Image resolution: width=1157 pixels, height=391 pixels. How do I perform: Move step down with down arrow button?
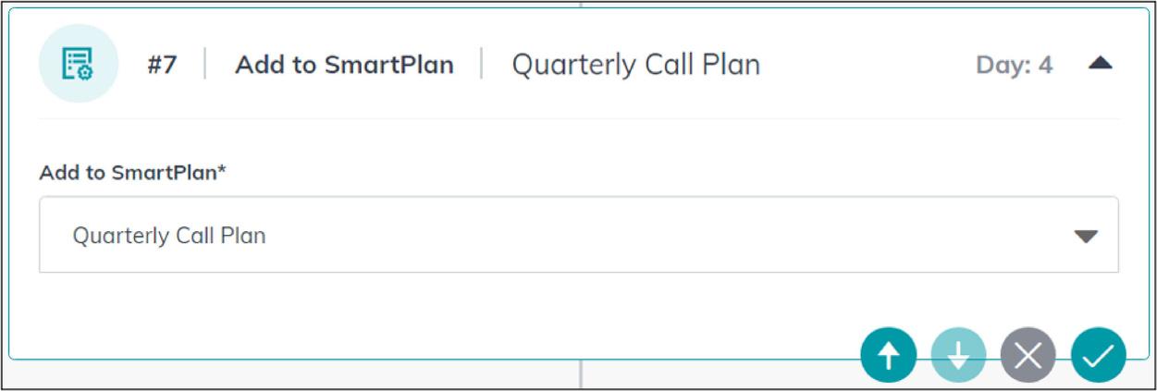[x=958, y=356]
